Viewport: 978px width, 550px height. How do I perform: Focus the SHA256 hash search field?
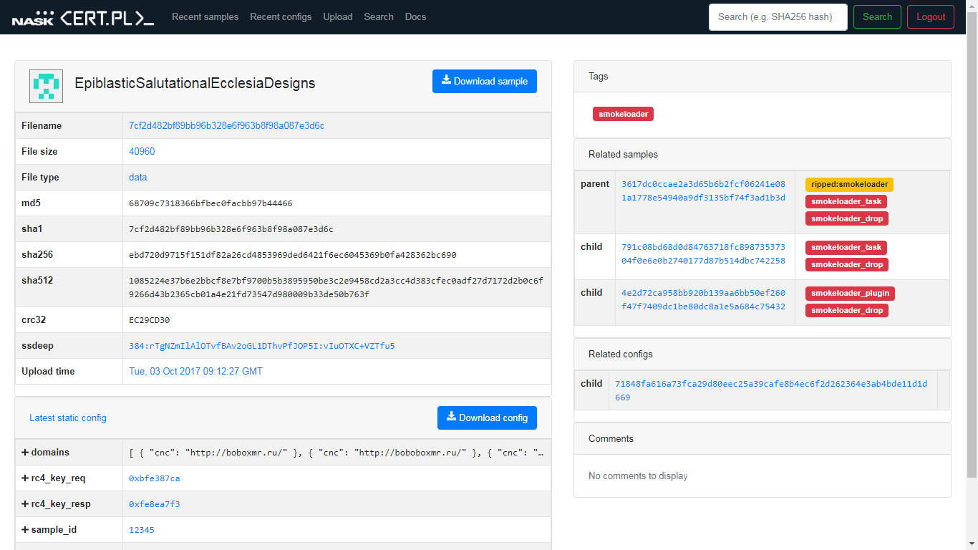pos(778,17)
